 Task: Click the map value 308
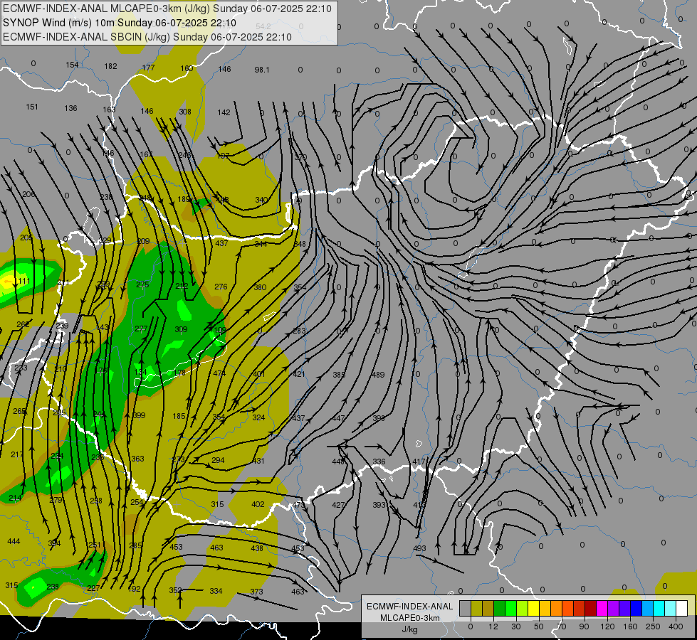(185, 112)
